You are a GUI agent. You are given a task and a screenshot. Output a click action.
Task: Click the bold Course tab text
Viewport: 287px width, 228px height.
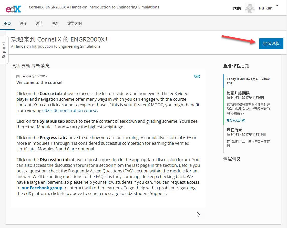(x=51, y=94)
